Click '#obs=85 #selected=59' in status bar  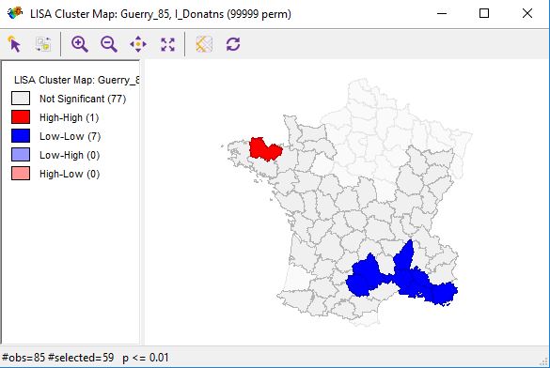click(58, 358)
